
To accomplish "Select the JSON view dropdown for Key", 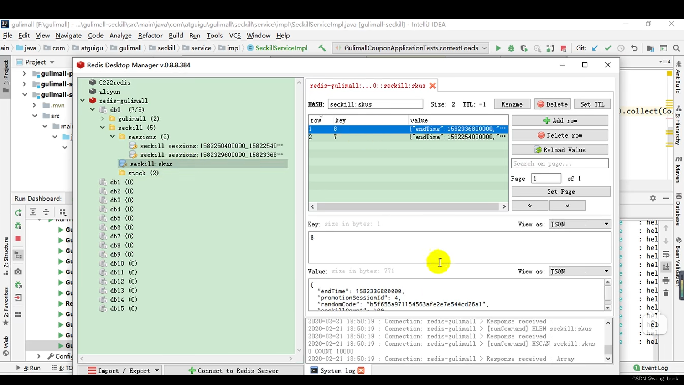I will (x=578, y=224).
